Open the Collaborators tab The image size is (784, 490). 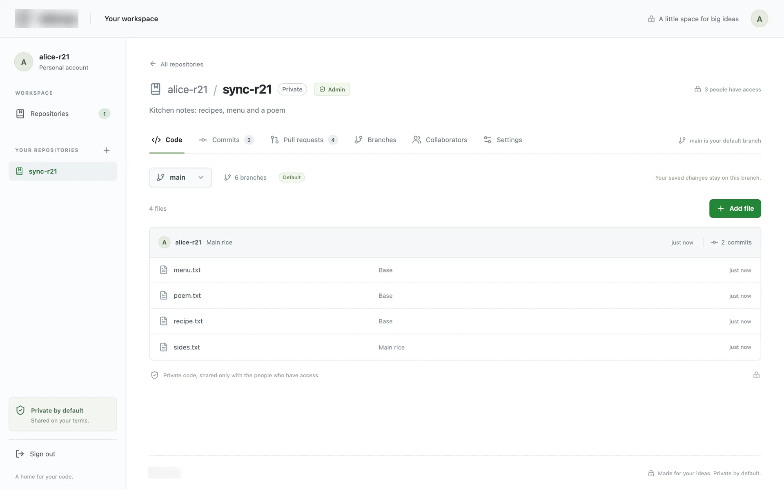pyautogui.click(x=440, y=140)
